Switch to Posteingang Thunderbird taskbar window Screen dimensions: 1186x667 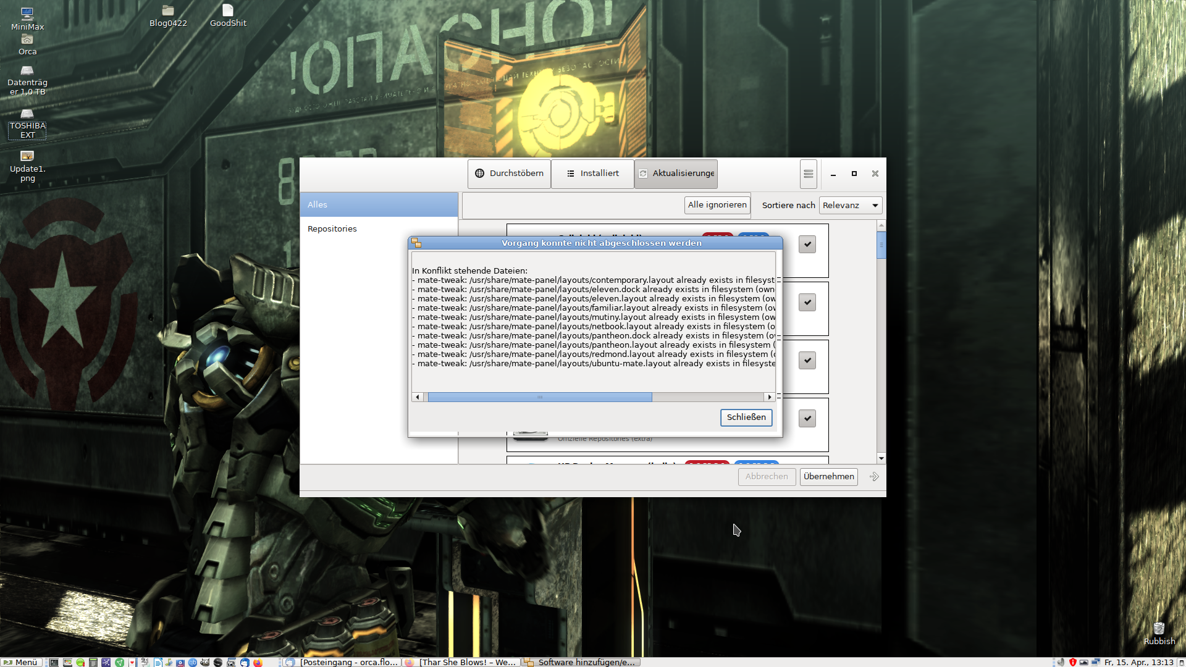tap(343, 662)
